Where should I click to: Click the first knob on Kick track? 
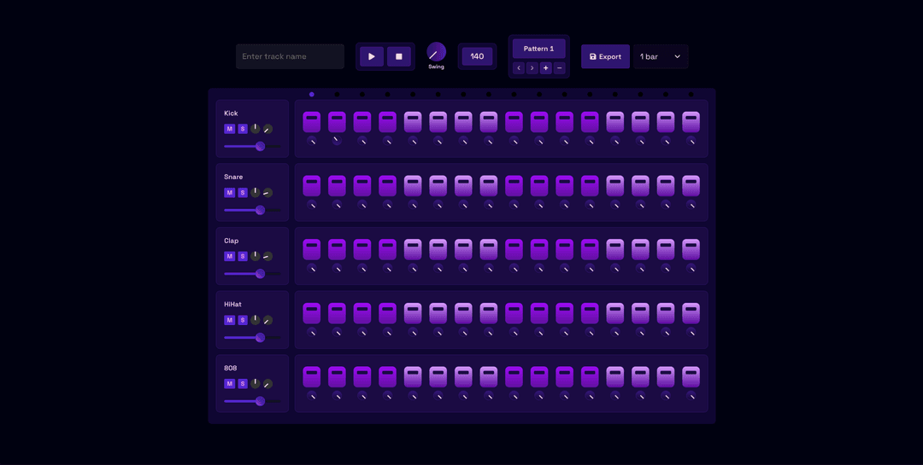tap(255, 129)
